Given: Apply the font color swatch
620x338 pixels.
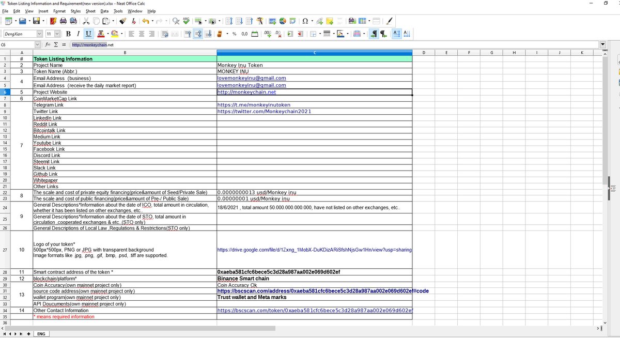Looking at the screenshot, I should [x=101, y=34].
